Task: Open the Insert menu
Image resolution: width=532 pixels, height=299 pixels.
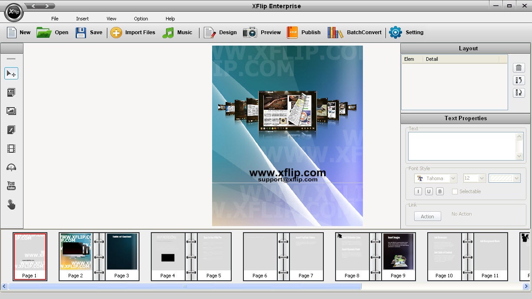Action: [82, 19]
